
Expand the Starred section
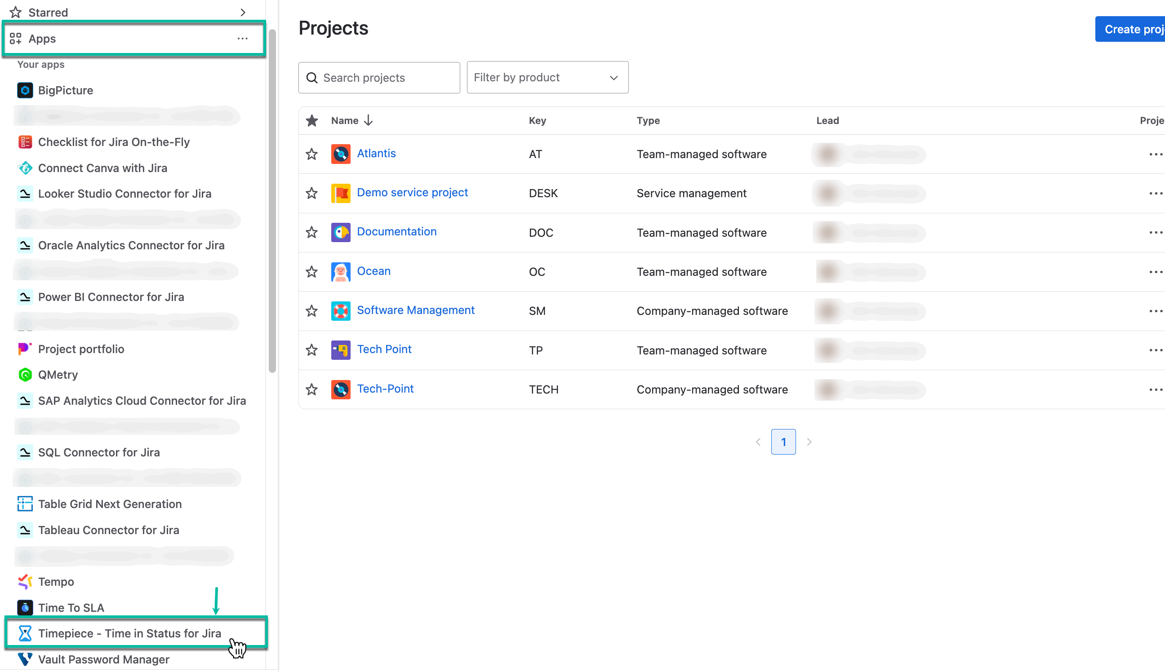[x=243, y=12]
